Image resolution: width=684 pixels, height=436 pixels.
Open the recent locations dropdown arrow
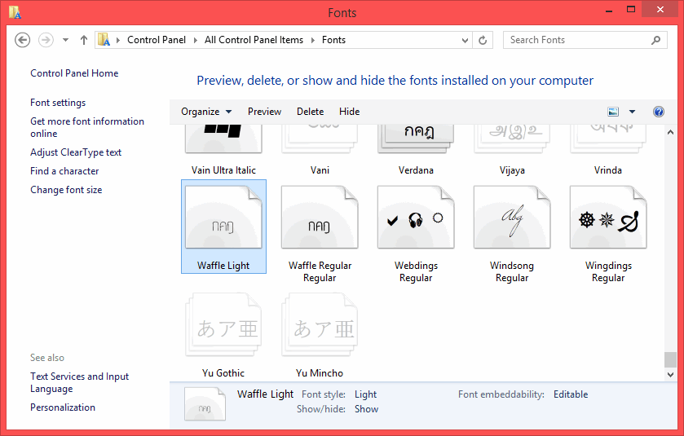point(65,40)
